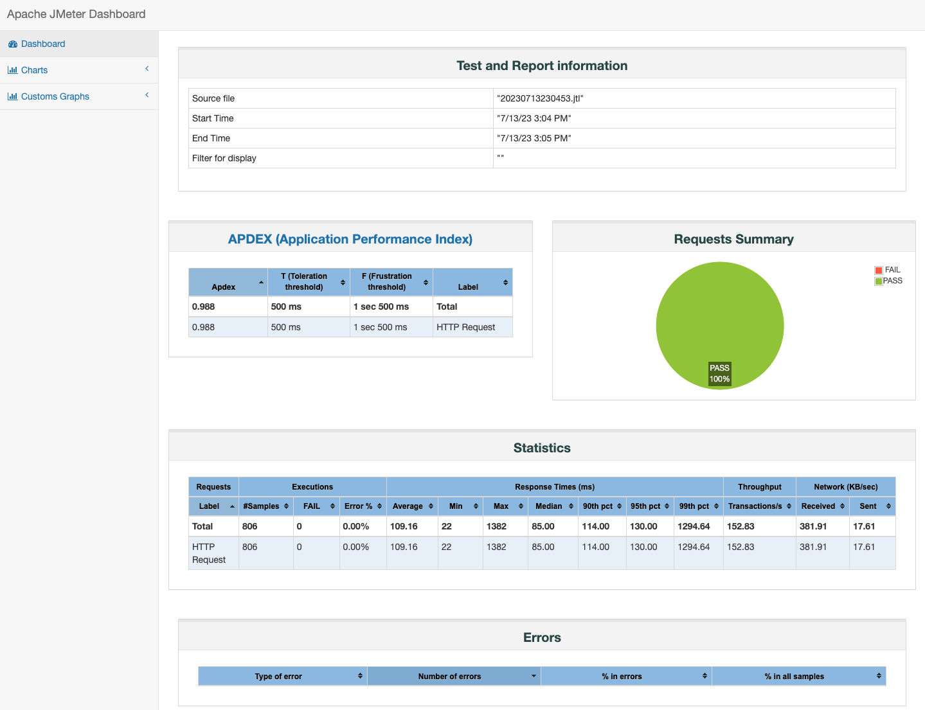Toggle the PASS green legend swatch
Screen dimensions: 925x710
coord(879,281)
